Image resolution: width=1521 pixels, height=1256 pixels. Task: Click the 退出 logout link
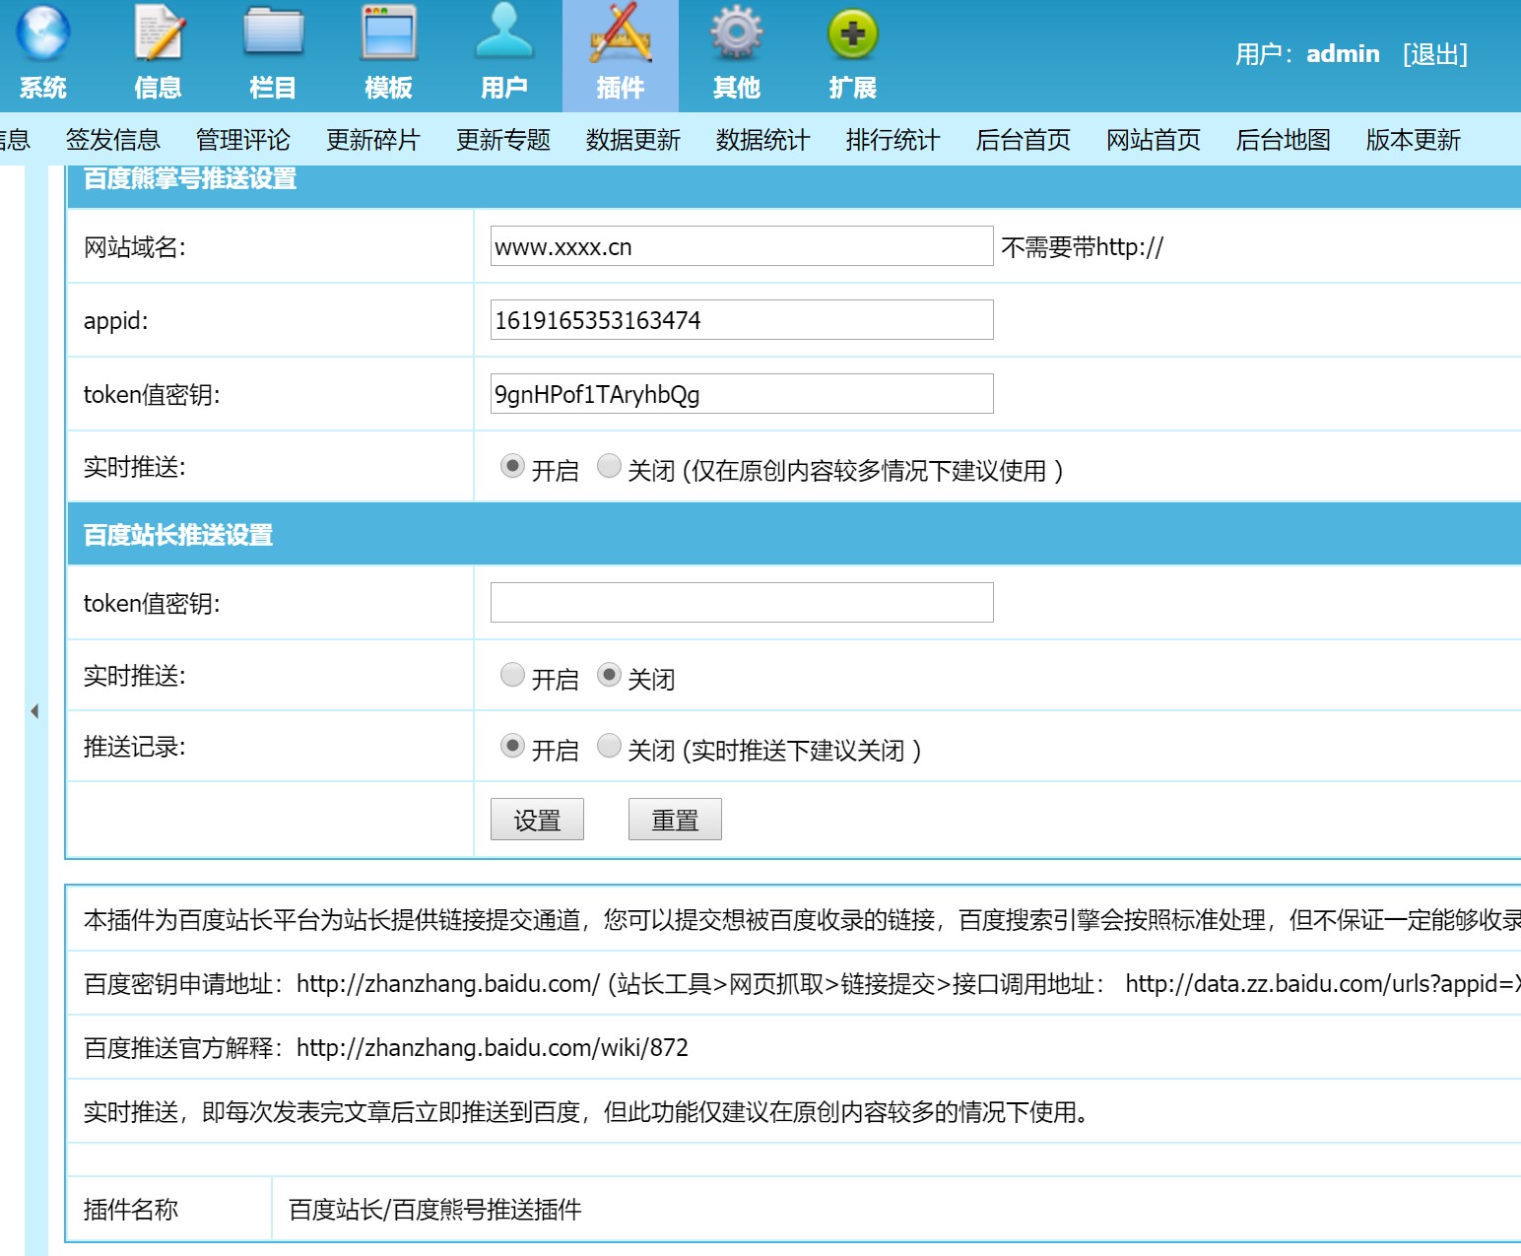click(1435, 54)
